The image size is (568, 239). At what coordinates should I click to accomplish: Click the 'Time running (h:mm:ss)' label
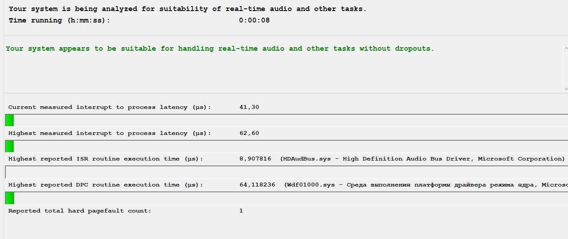coord(59,20)
